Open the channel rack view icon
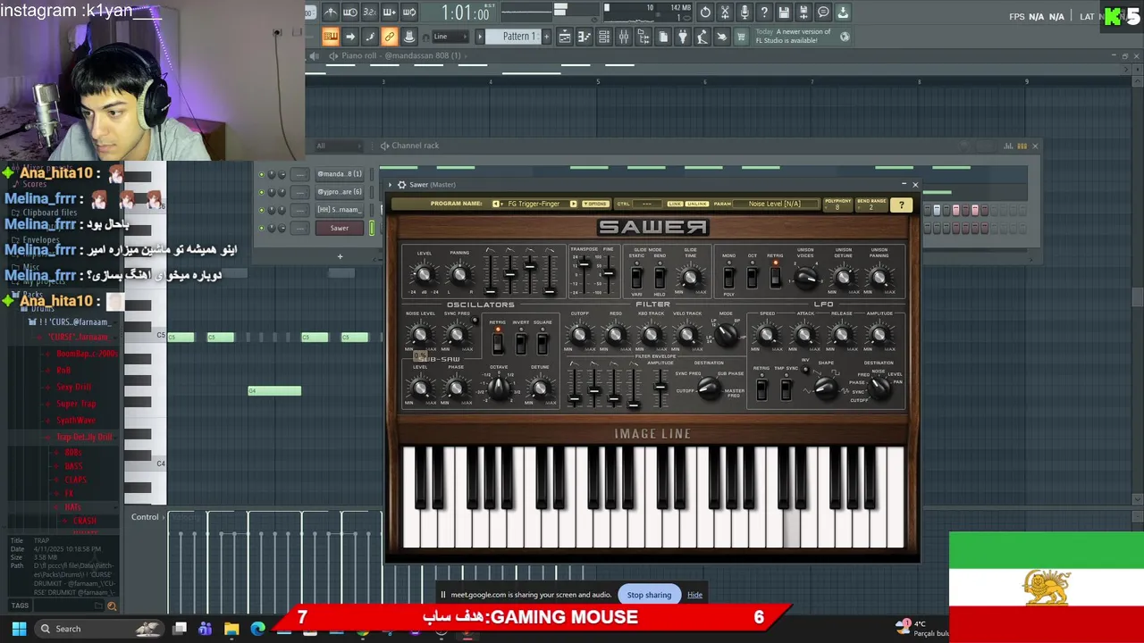The image size is (1144, 643). pyautogui.click(x=603, y=37)
